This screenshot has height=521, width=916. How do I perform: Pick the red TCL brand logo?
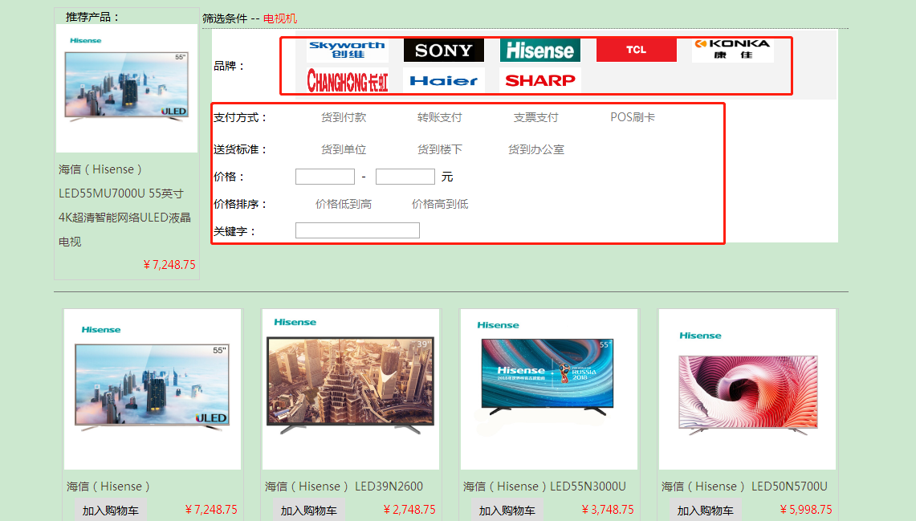[x=636, y=51]
